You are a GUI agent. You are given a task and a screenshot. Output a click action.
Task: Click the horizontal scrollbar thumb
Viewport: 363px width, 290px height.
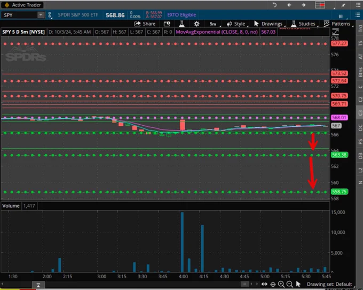[244, 284]
